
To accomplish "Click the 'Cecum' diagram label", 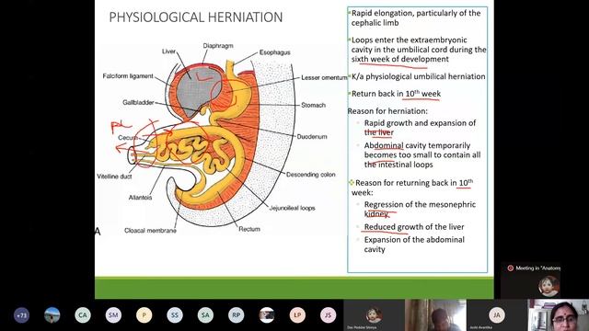I will tap(128, 138).
